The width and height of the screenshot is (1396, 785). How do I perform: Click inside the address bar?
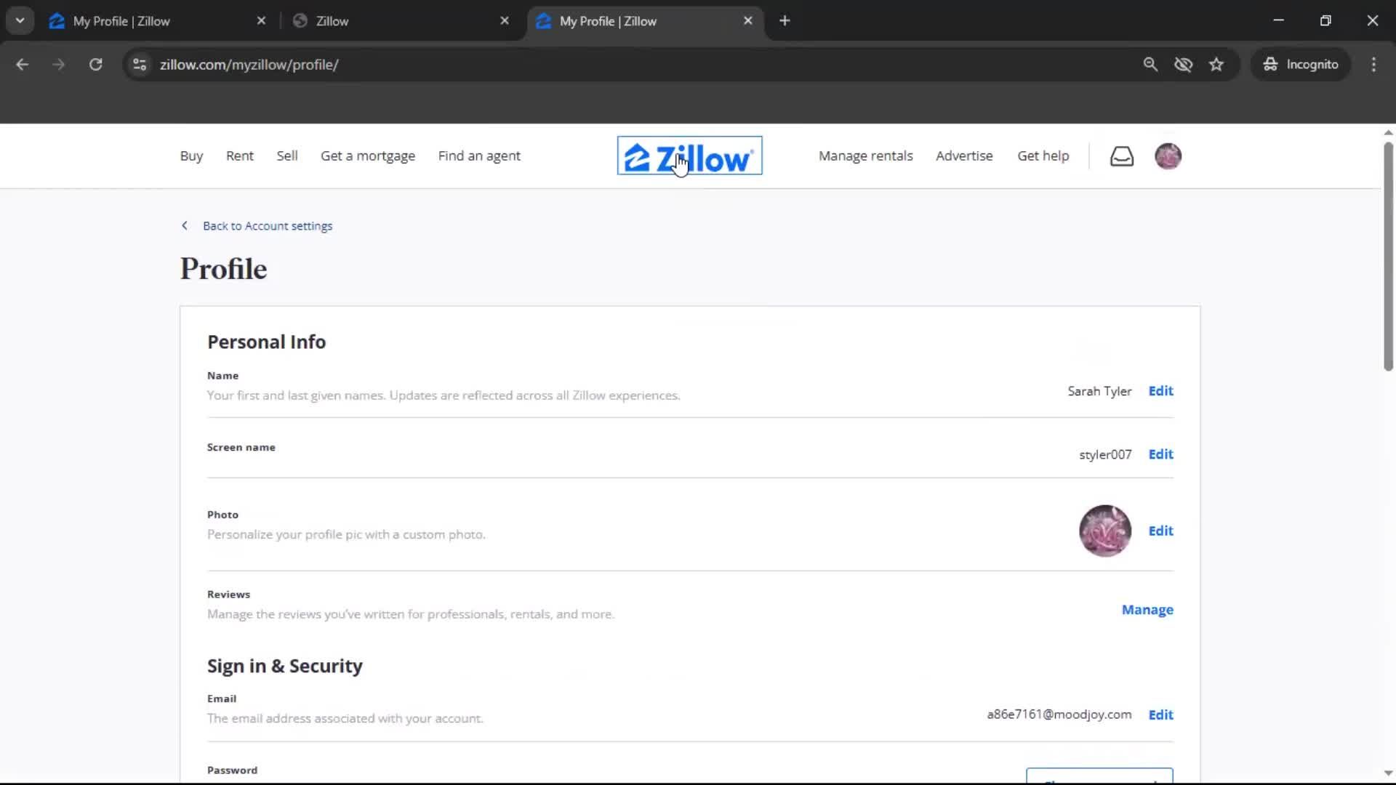click(509, 64)
